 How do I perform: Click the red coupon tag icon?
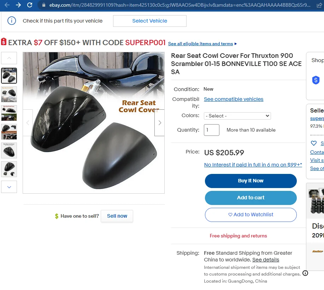tap(4, 42)
